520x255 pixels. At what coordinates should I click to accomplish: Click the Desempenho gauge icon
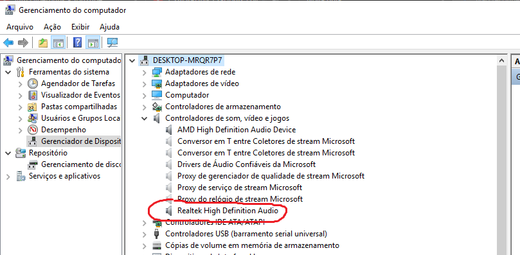[x=33, y=130]
